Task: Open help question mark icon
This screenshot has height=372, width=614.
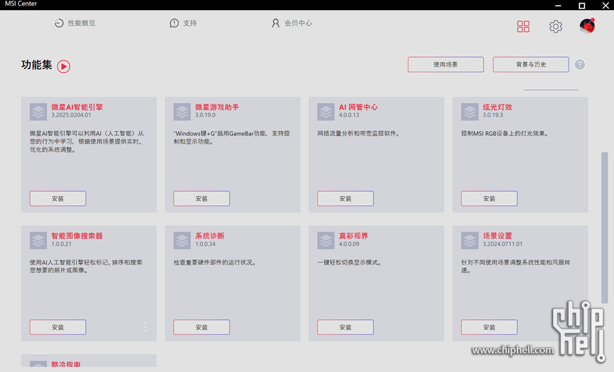Action: (580, 65)
